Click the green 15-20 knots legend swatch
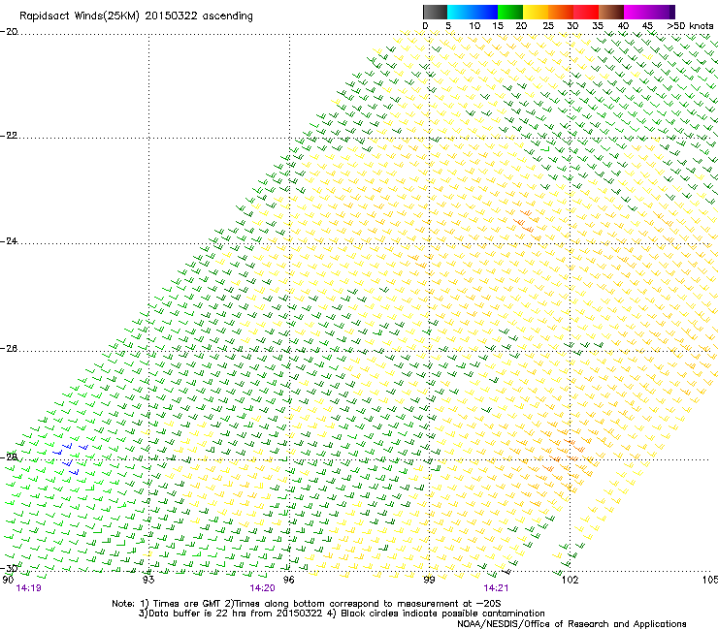Viewport: 718px width, 630px height. click(x=510, y=12)
